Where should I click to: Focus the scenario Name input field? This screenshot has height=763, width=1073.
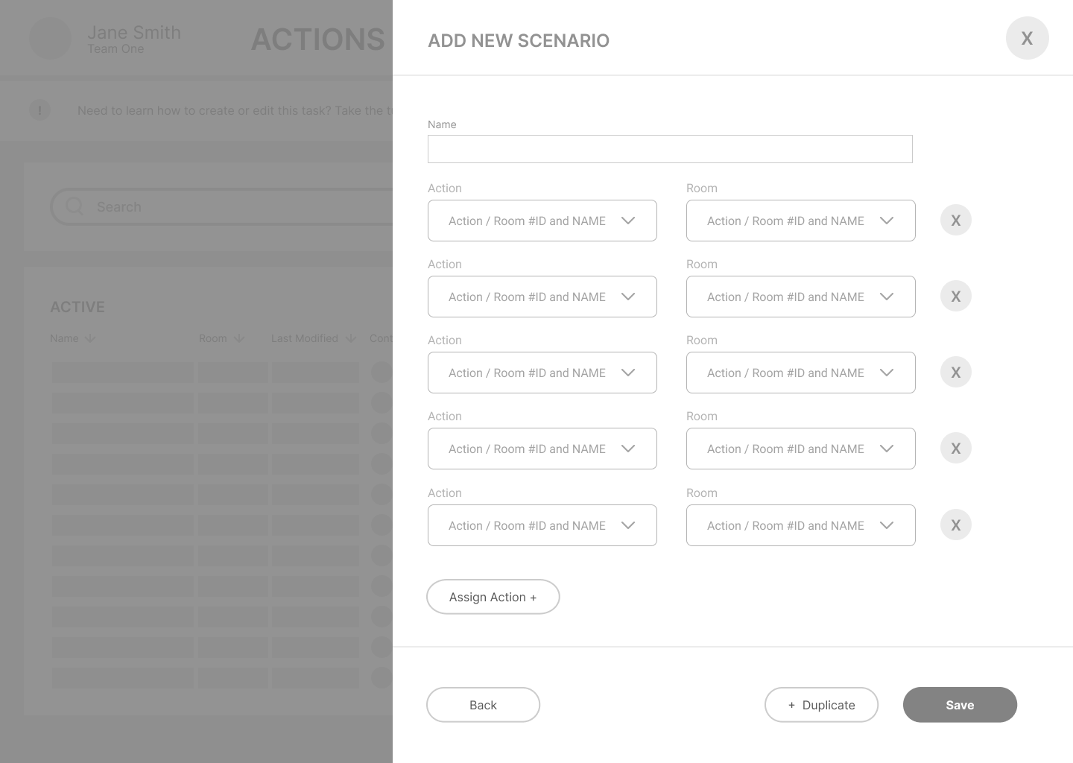[x=669, y=149]
